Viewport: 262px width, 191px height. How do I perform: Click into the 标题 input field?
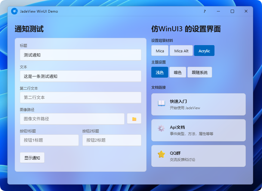(81, 55)
